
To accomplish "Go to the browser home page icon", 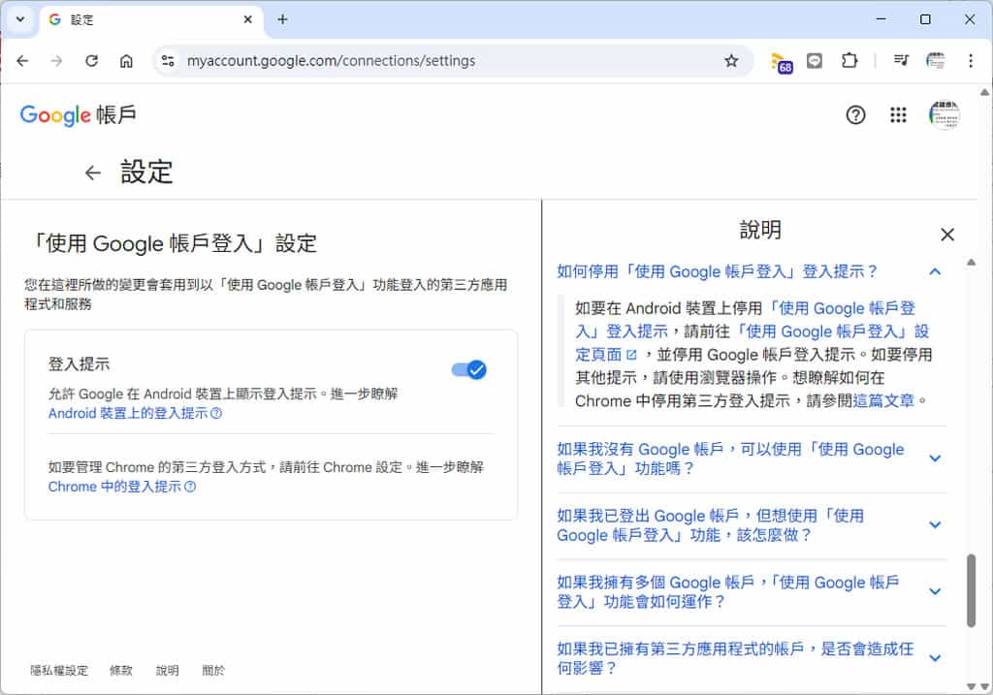I will [126, 61].
